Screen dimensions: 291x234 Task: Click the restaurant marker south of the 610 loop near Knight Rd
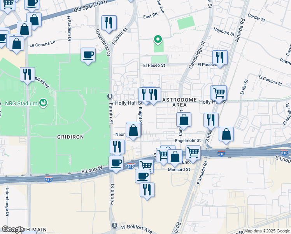pyautogui.click(x=147, y=191)
